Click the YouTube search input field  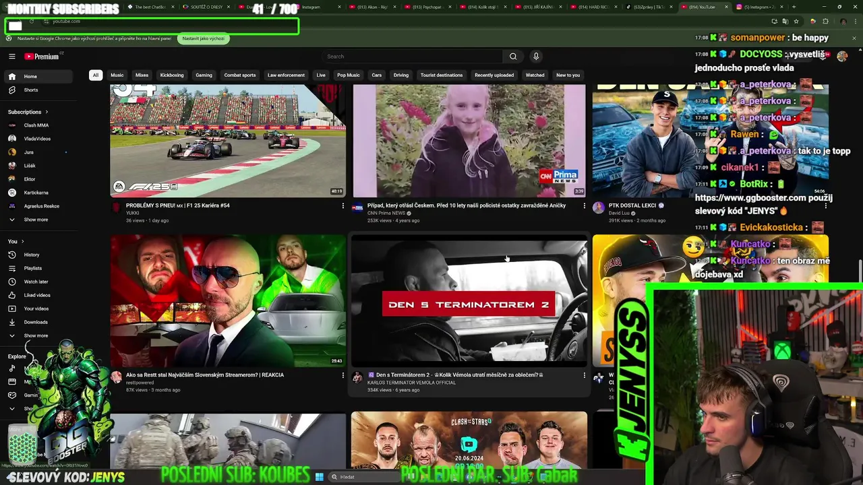tap(411, 57)
